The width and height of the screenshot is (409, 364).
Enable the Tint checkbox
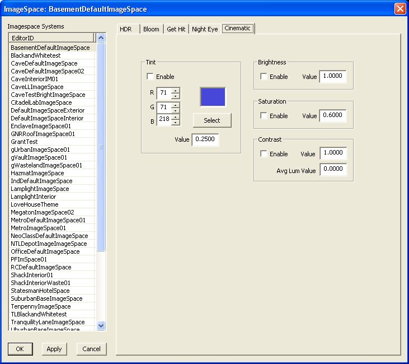coord(150,77)
